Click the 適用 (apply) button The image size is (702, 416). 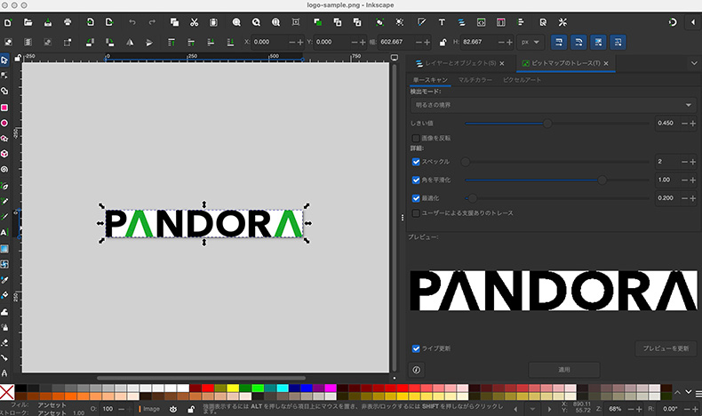[x=564, y=370]
